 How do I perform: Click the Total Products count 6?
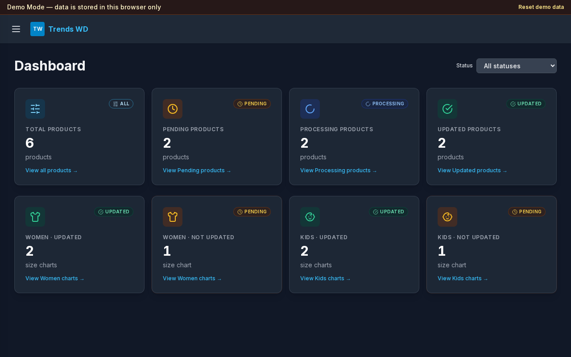[x=30, y=143]
